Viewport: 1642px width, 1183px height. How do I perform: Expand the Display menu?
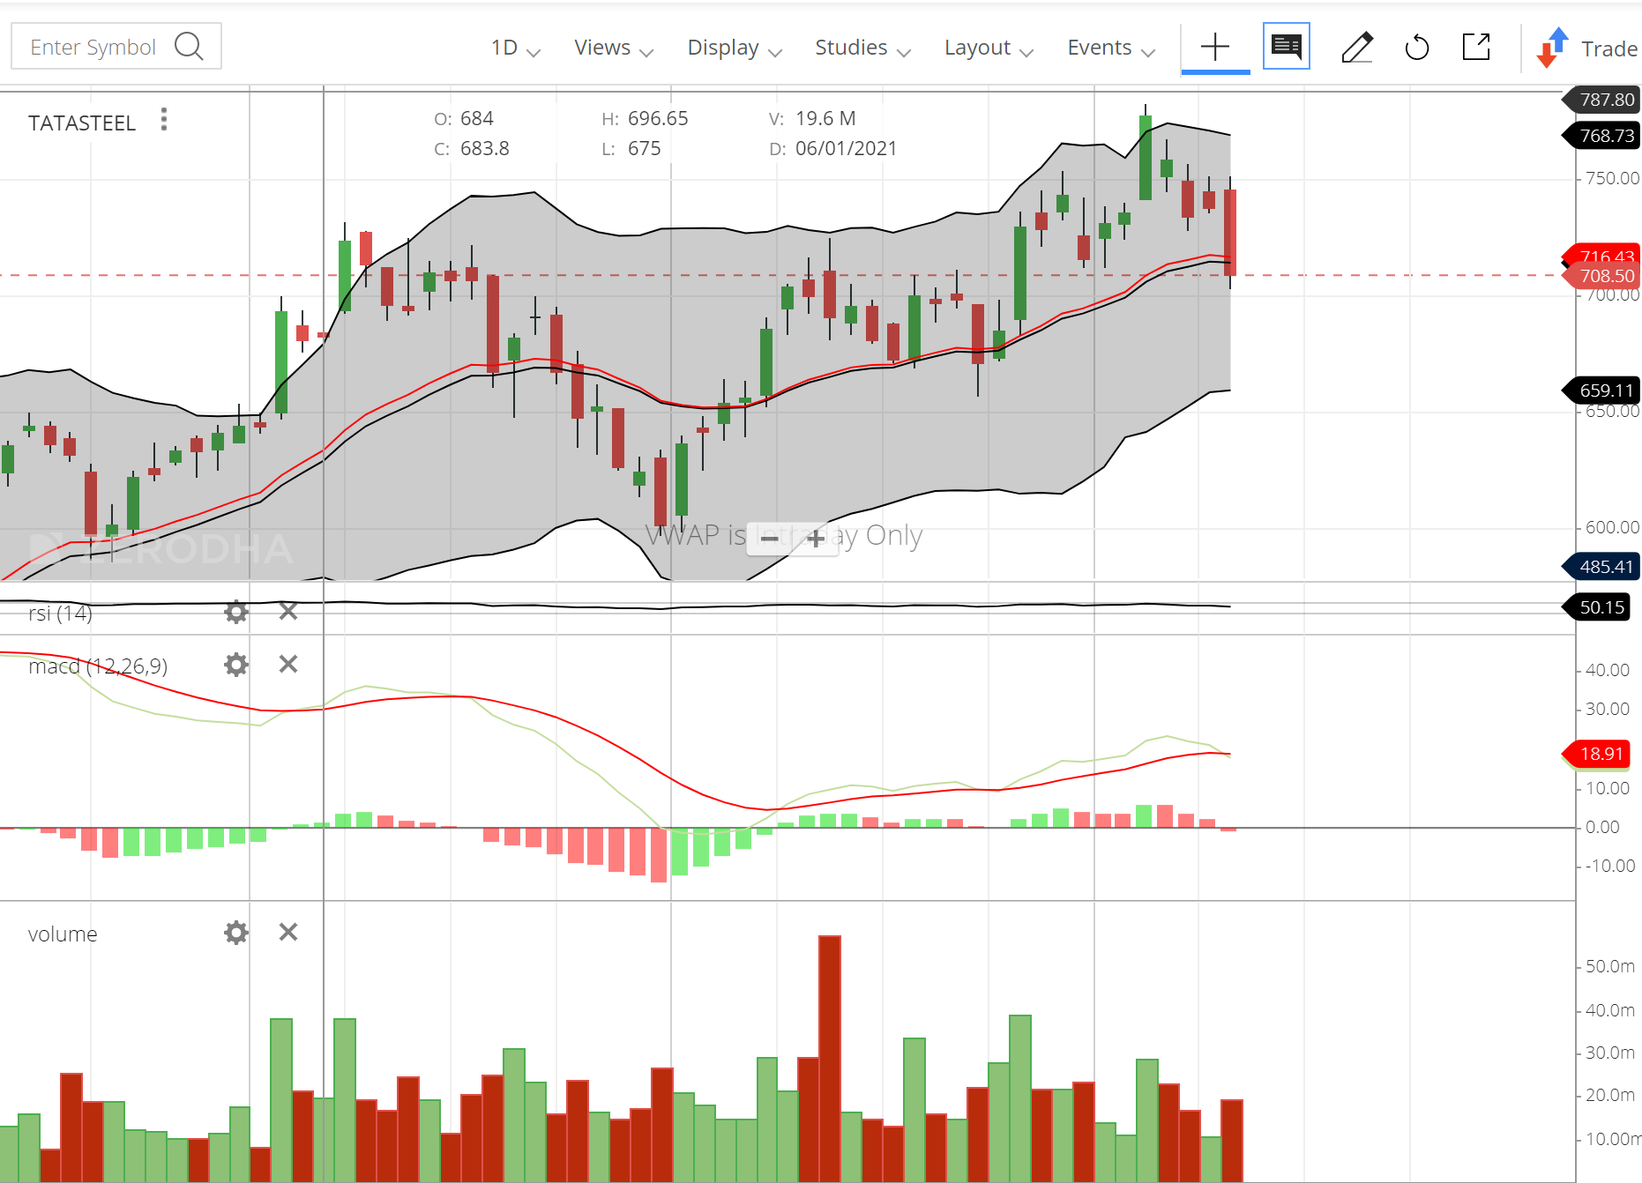(x=735, y=48)
